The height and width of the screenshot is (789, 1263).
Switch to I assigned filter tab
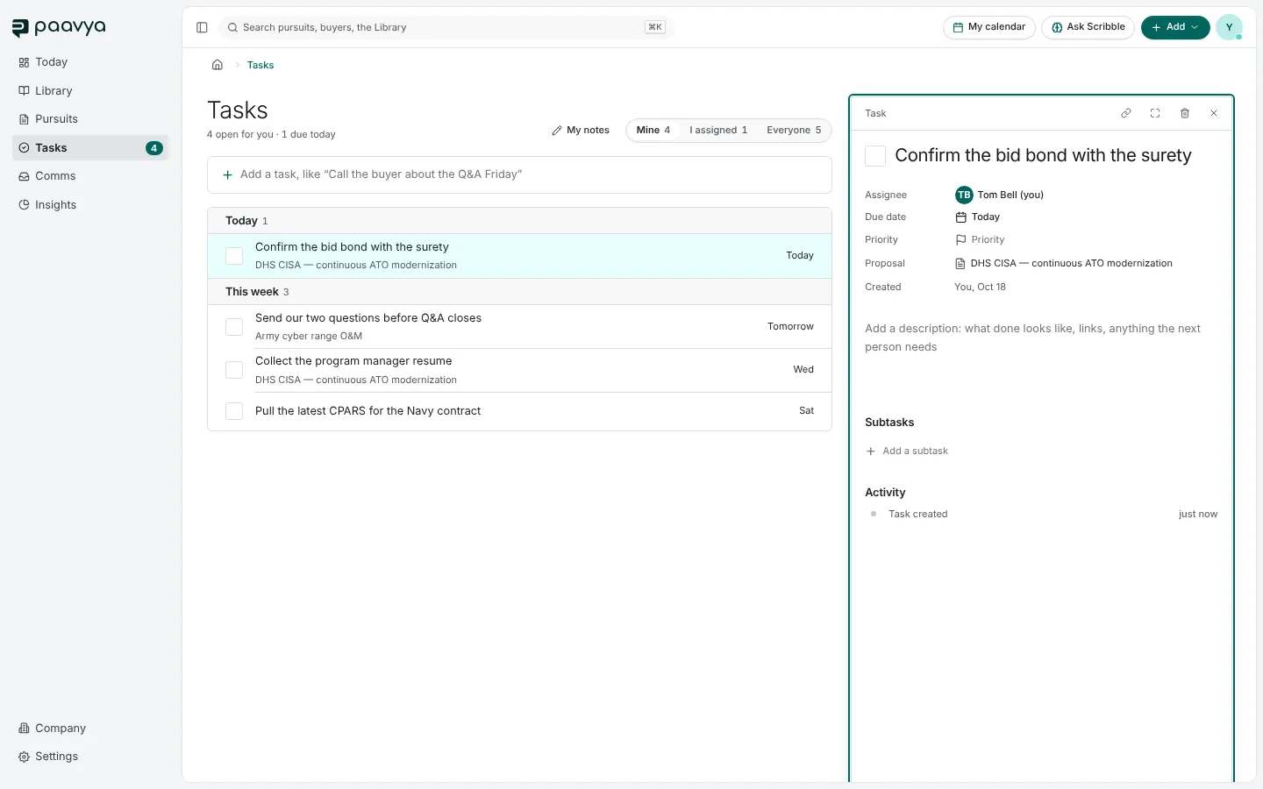pyautogui.click(x=718, y=130)
